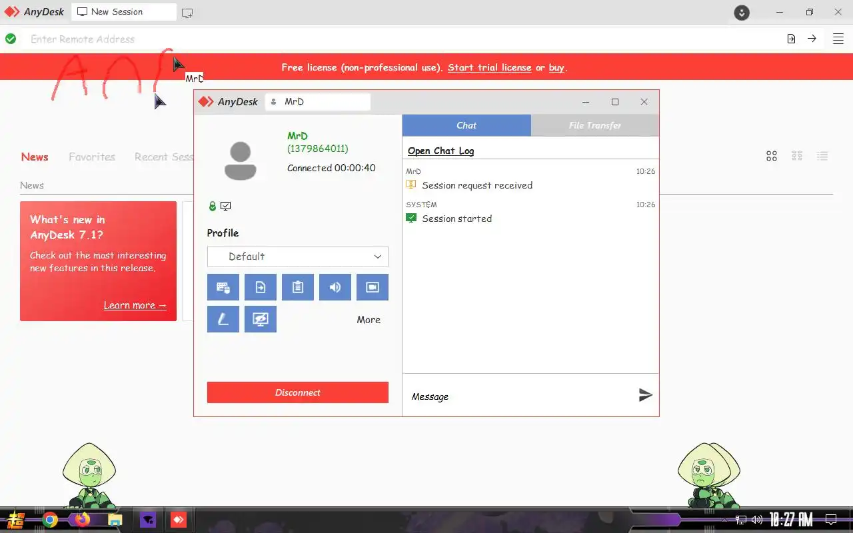The width and height of the screenshot is (853, 533).
Task: Open the Favorites tab
Action: tap(92, 157)
